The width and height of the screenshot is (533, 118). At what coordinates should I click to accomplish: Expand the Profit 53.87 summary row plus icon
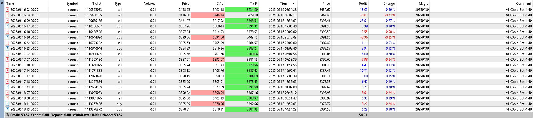(7, 115)
